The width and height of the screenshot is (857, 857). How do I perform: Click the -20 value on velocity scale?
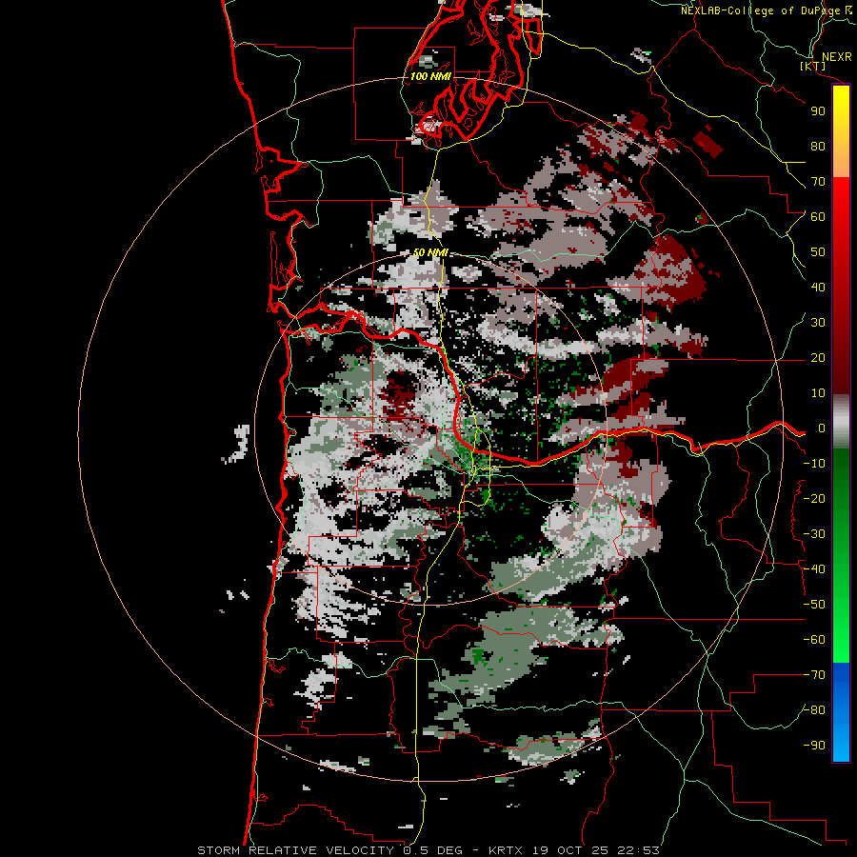coord(814,499)
